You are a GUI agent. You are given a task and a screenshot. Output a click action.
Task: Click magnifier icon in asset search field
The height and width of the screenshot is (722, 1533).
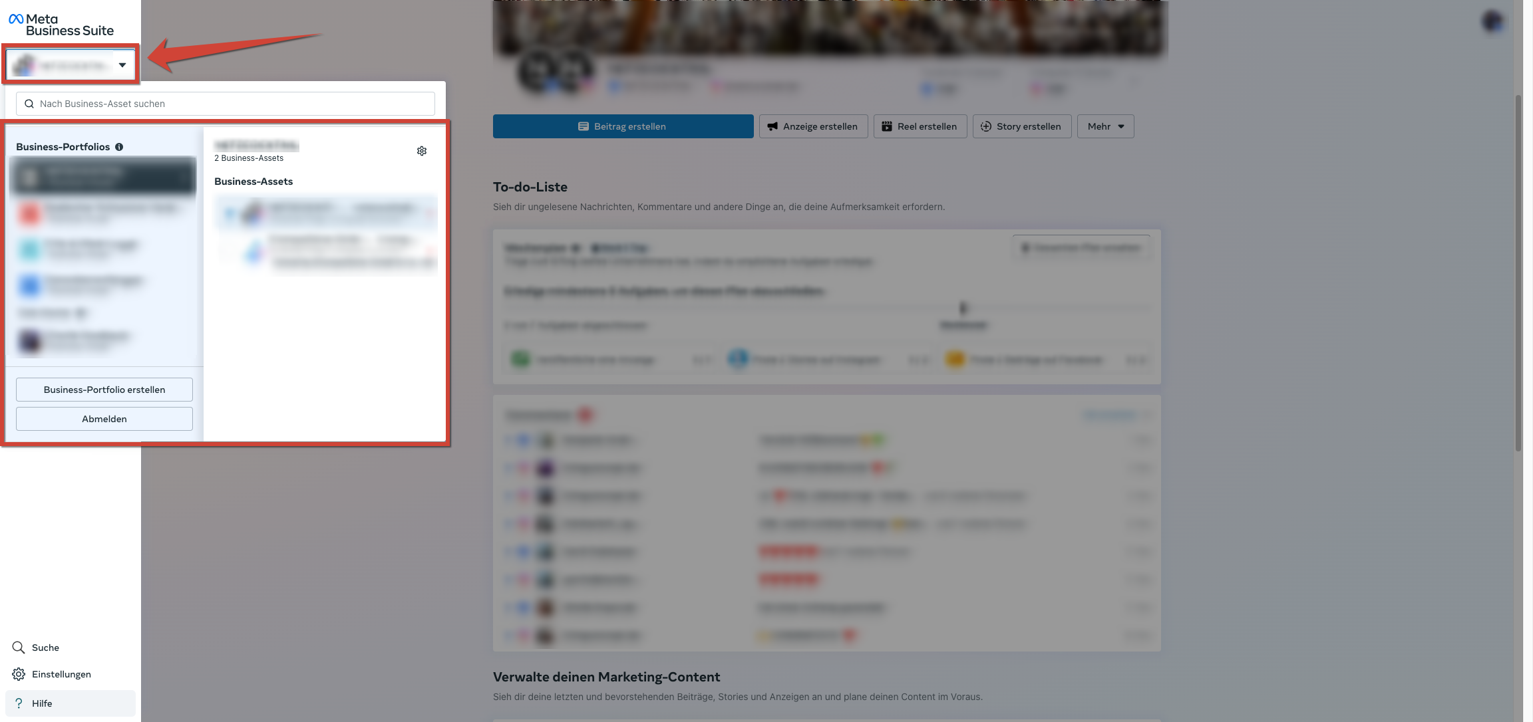[x=29, y=104]
